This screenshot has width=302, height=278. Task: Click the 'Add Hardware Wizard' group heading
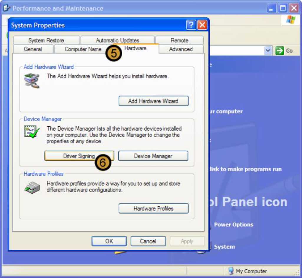(49, 67)
